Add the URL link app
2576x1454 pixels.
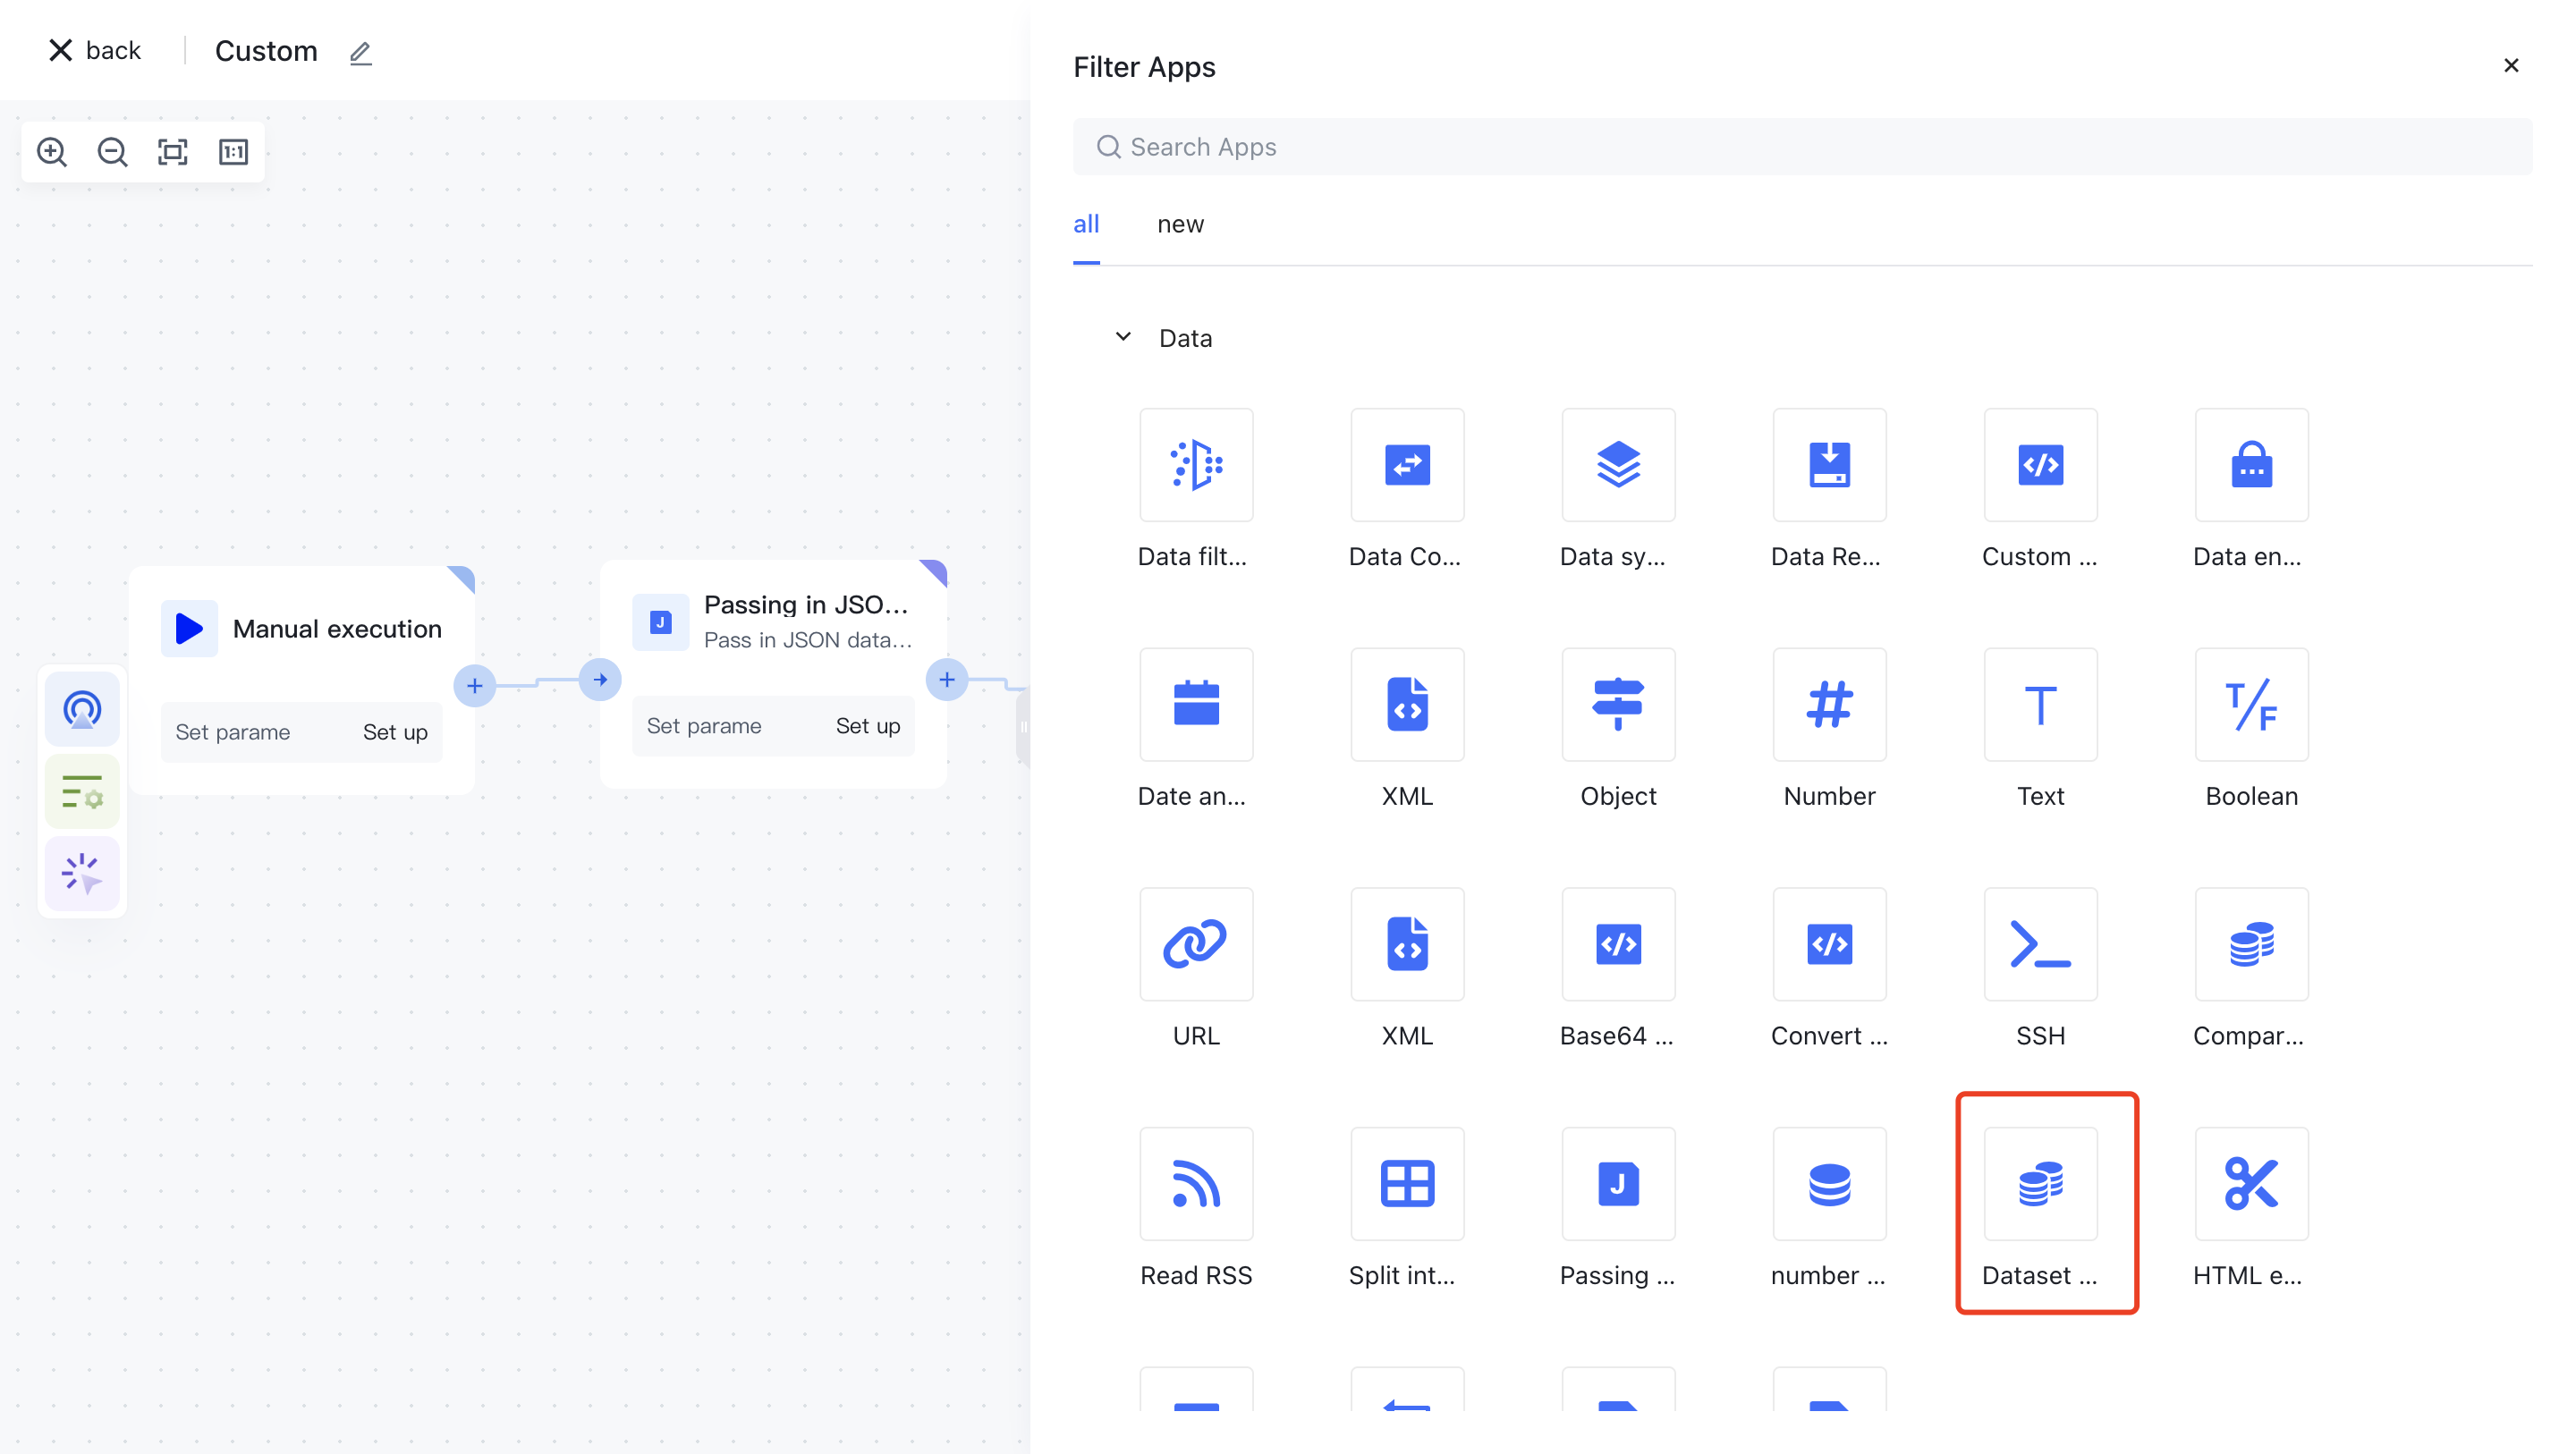tap(1195, 944)
